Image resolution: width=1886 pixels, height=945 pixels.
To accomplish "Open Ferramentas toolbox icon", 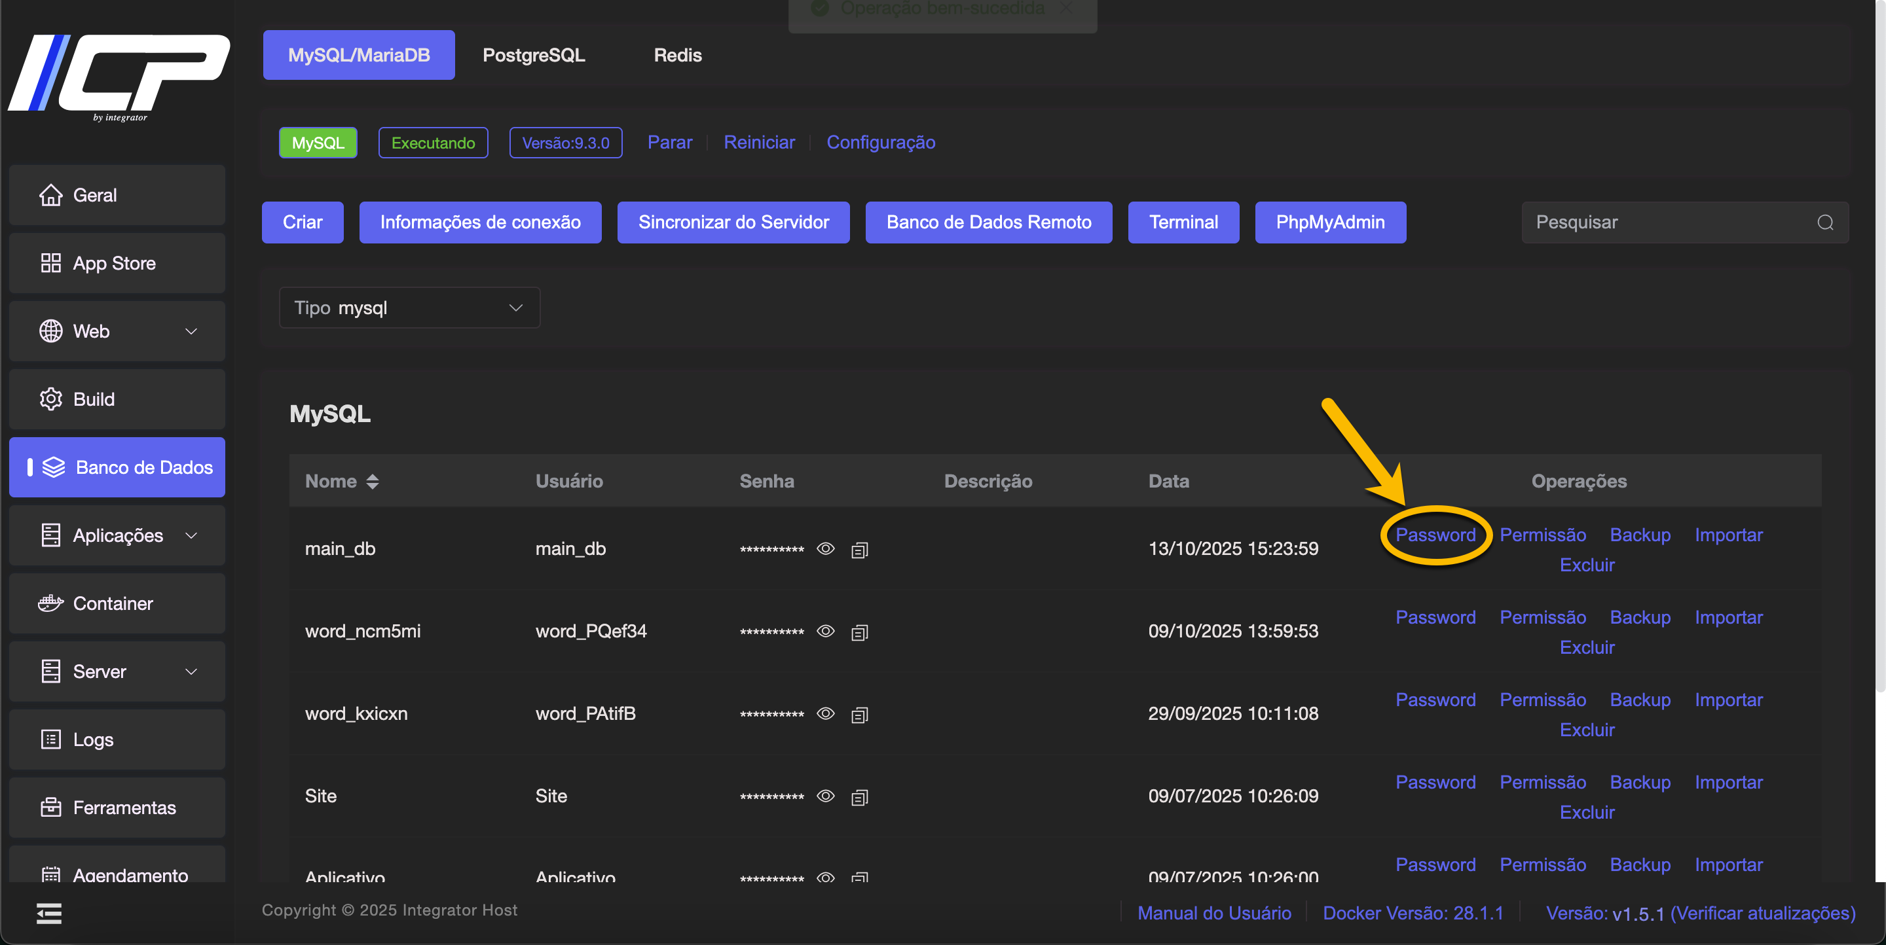I will point(50,808).
